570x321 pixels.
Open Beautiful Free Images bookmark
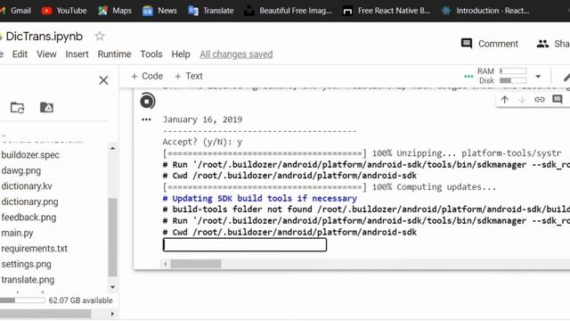click(288, 11)
